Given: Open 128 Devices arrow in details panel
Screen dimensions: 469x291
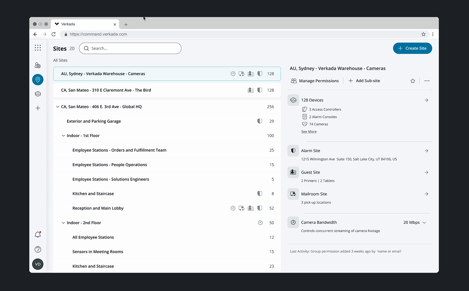Looking at the screenshot, I should click(426, 100).
